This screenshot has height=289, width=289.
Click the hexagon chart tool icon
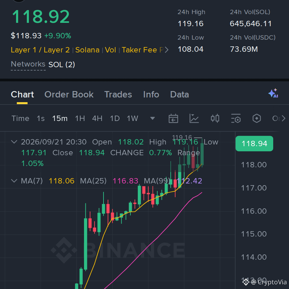pos(257,118)
